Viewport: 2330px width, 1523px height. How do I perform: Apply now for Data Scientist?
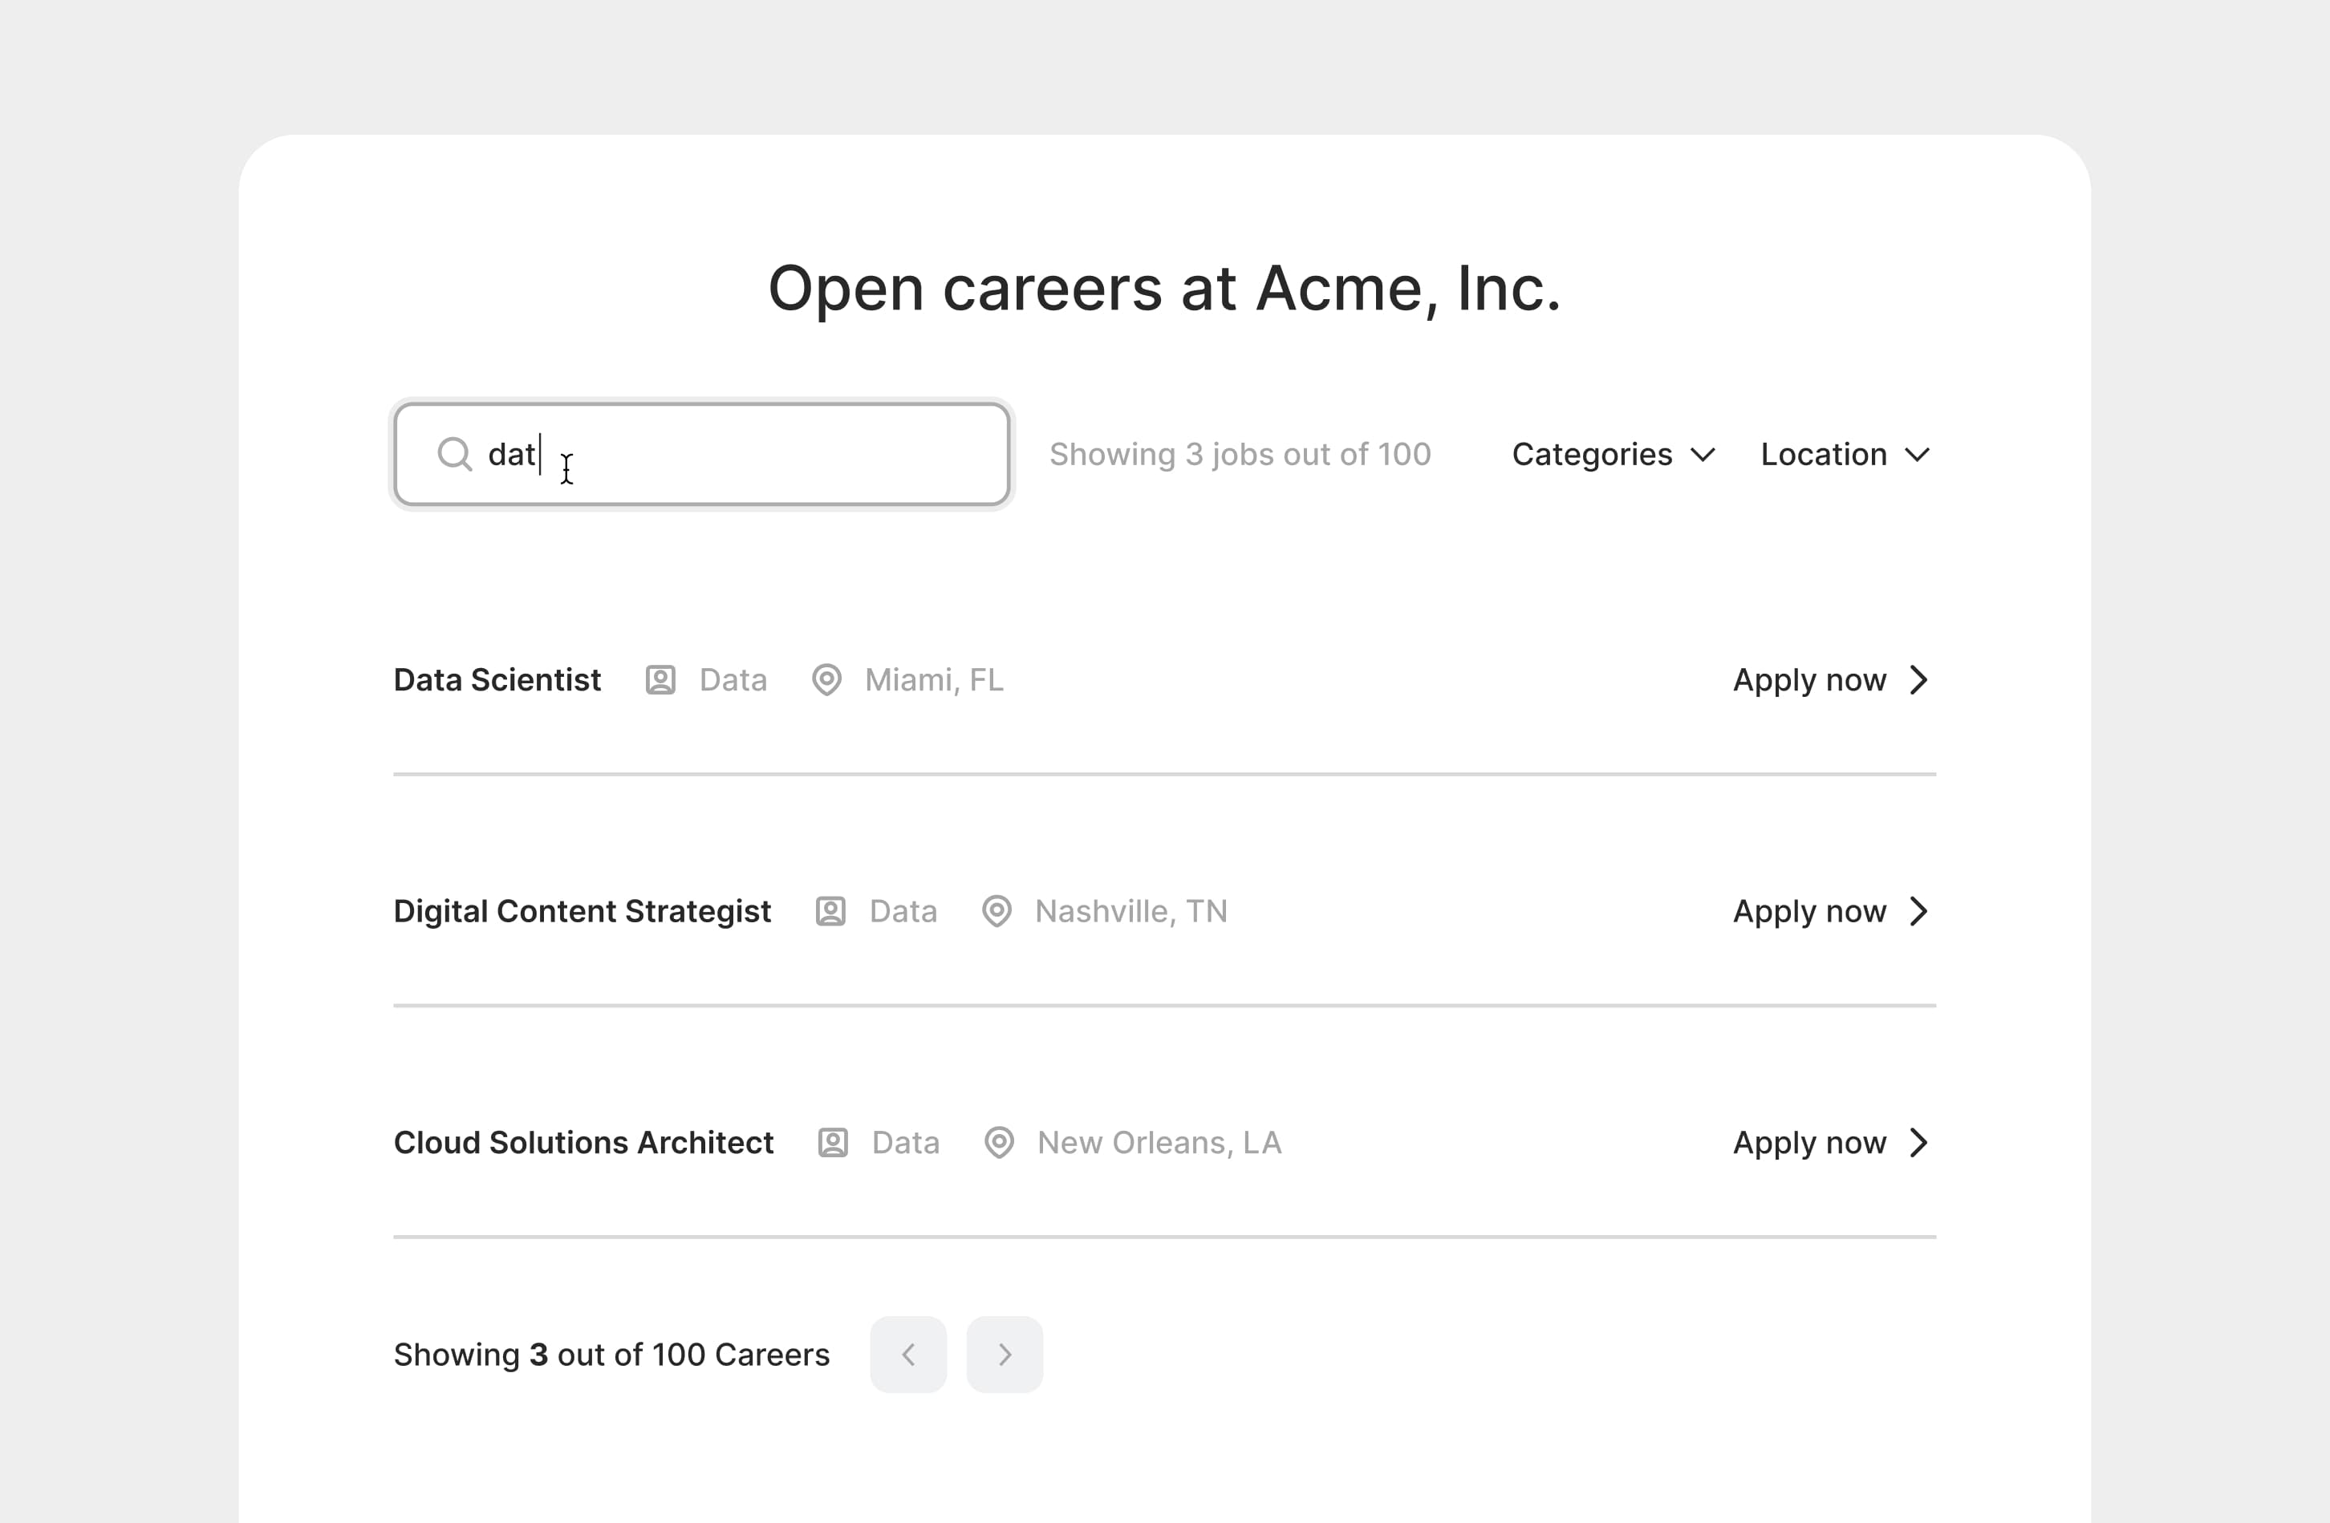tap(1810, 680)
